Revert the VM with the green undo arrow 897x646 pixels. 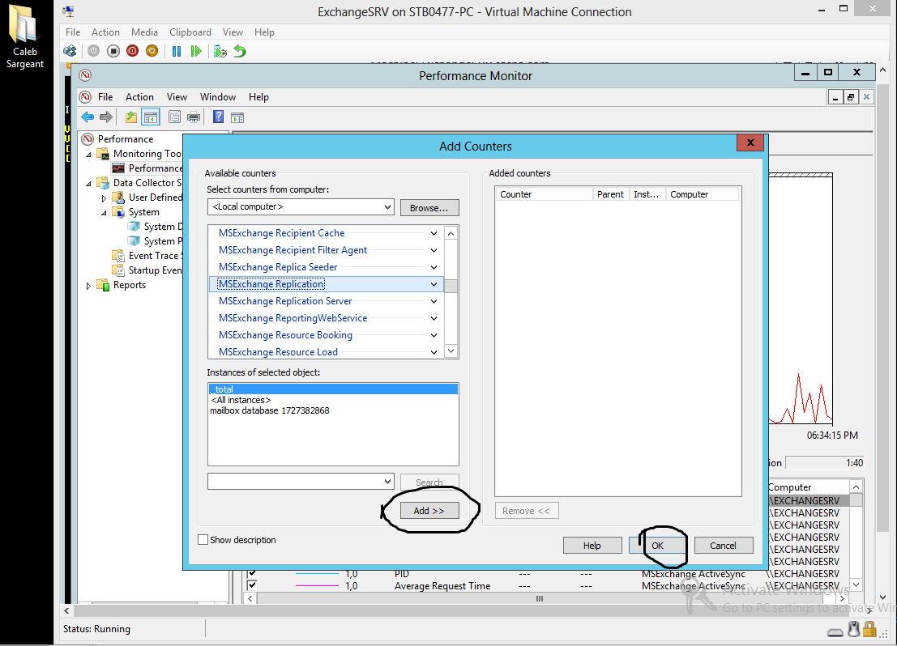pyautogui.click(x=240, y=52)
